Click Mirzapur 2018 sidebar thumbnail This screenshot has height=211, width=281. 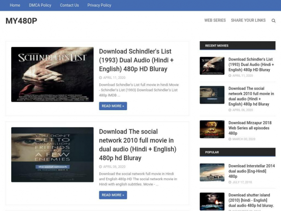pos(212,129)
